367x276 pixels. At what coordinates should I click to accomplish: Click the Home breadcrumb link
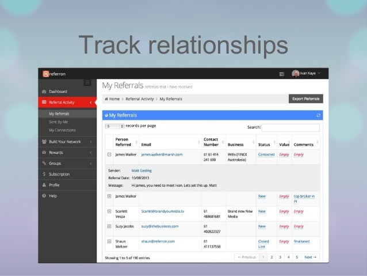114,99
